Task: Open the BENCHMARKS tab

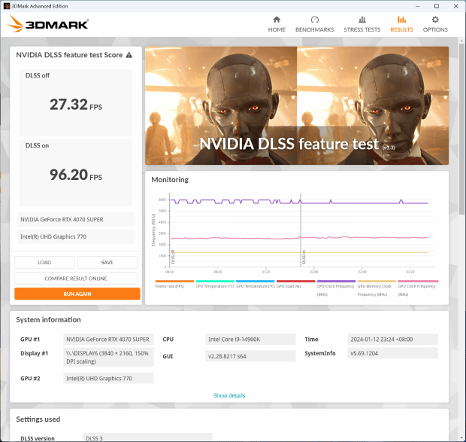Action: 314,24
